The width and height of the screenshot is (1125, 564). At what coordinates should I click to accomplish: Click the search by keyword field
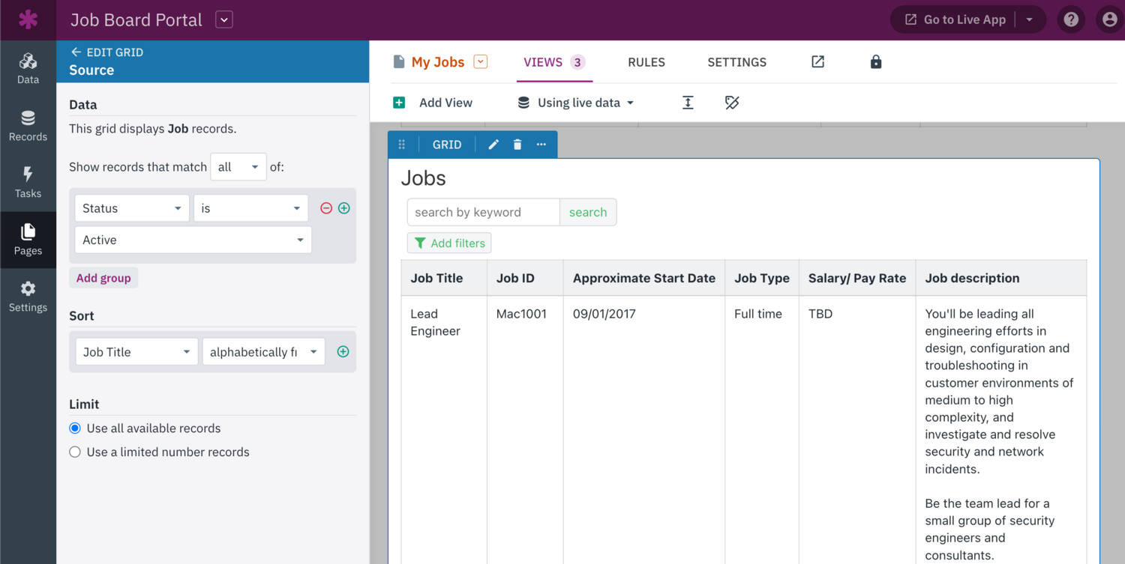[483, 212]
